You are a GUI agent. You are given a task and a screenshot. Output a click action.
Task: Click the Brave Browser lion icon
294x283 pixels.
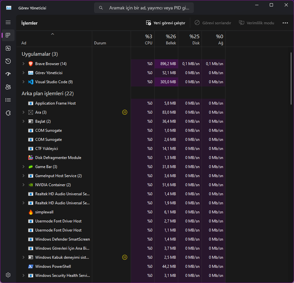tap(30, 64)
